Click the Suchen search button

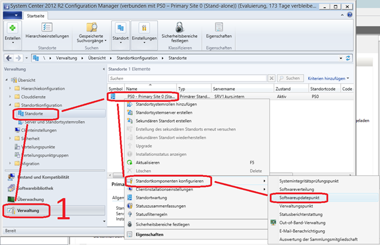[290, 78]
